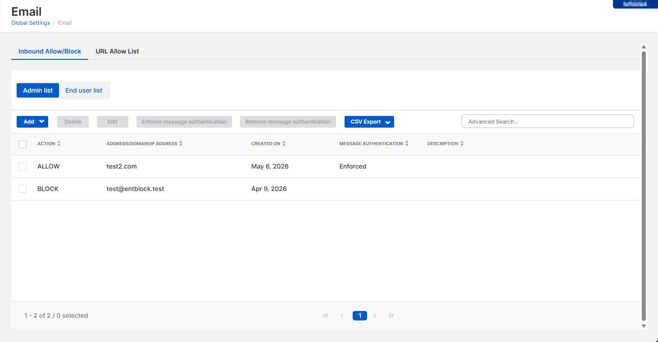The image size is (658, 342).
Task: Open Global Settings breadcrumb link
Action: (x=31, y=23)
